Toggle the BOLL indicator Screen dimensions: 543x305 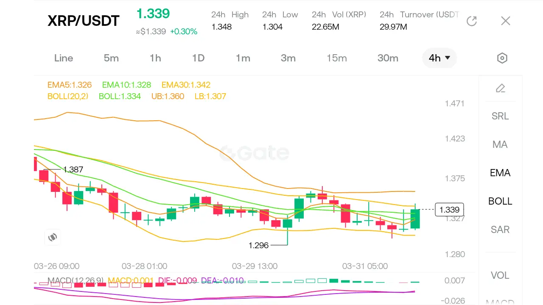point(500,201)
